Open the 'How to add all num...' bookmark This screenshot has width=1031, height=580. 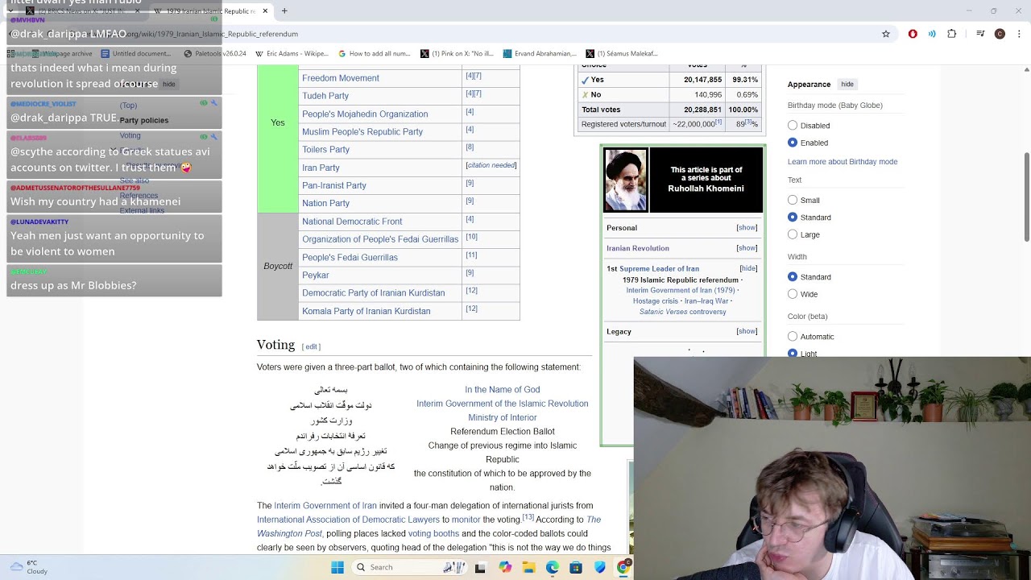click(x=375, y=54)
